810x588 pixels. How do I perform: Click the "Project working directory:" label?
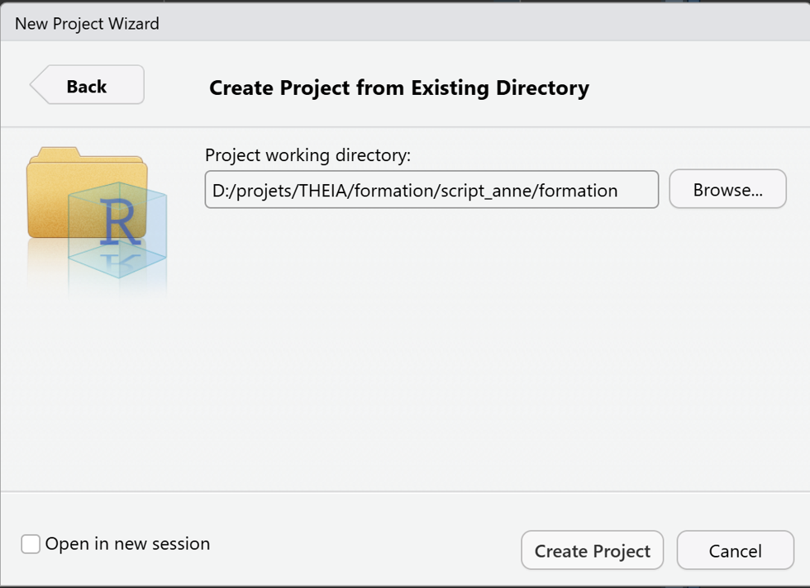click(x=307, y=155)
